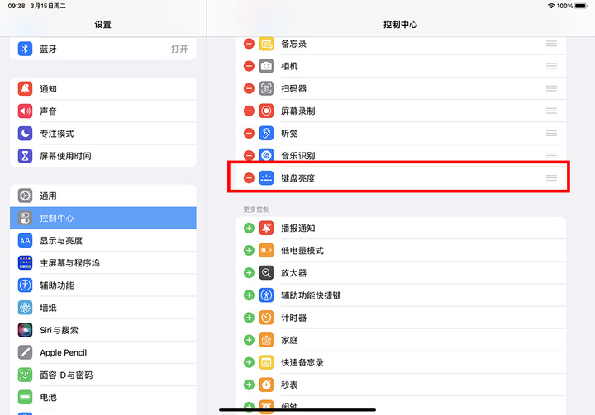Add 低电量模式 with its green plus button
This screenshot has width=595, height=415.
tap(249, 250)
